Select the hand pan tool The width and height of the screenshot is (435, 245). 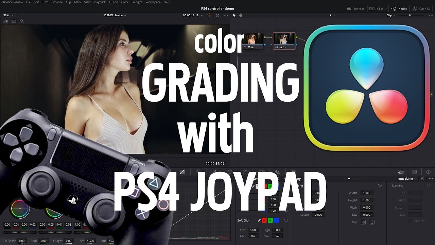(x=241, y=15)
